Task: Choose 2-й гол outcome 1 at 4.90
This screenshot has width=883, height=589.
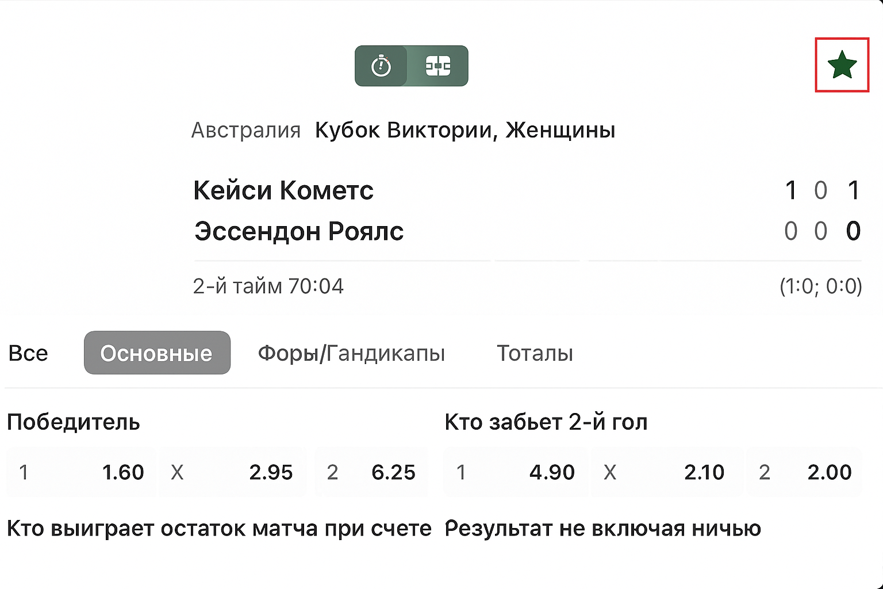Action: (516, 472)
